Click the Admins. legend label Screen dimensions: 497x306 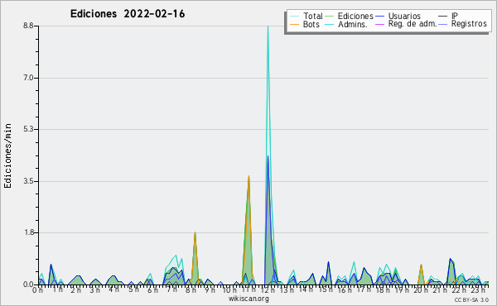point(353,24)
